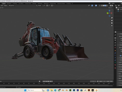Viewport: 122px width, 92px height.
Task: Open the Add menu in viewport header
Action: 2,6
